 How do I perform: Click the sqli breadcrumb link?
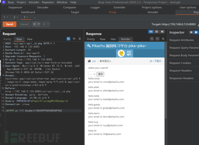[x=94, y=61]
